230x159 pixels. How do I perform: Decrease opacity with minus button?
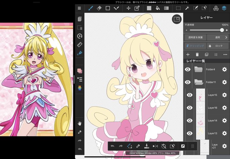(186, 30)
